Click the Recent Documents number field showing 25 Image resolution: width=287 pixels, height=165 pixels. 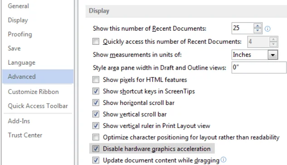coord(243,28)
